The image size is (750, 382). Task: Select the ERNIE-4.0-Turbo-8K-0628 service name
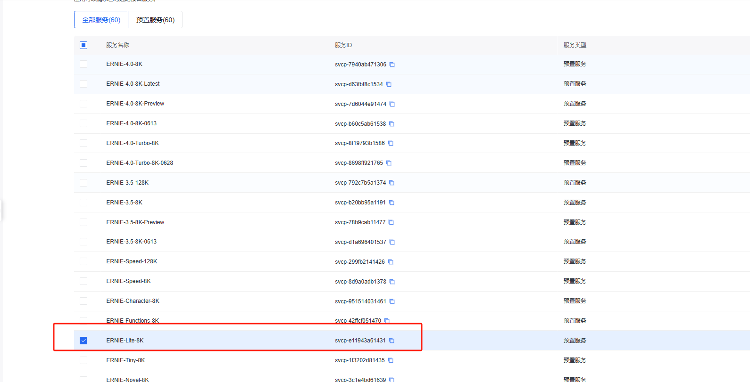click(140, 163)
